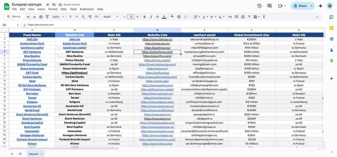The height and width of the screenshot is (157, 337).
Task: Open the borders tool
Action: [x=178, y=17]
